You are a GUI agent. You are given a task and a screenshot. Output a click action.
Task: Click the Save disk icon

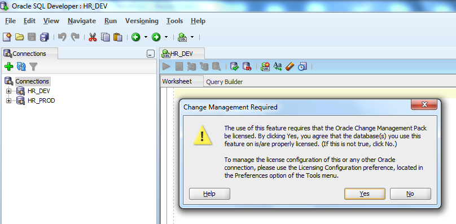click(32, 37)
